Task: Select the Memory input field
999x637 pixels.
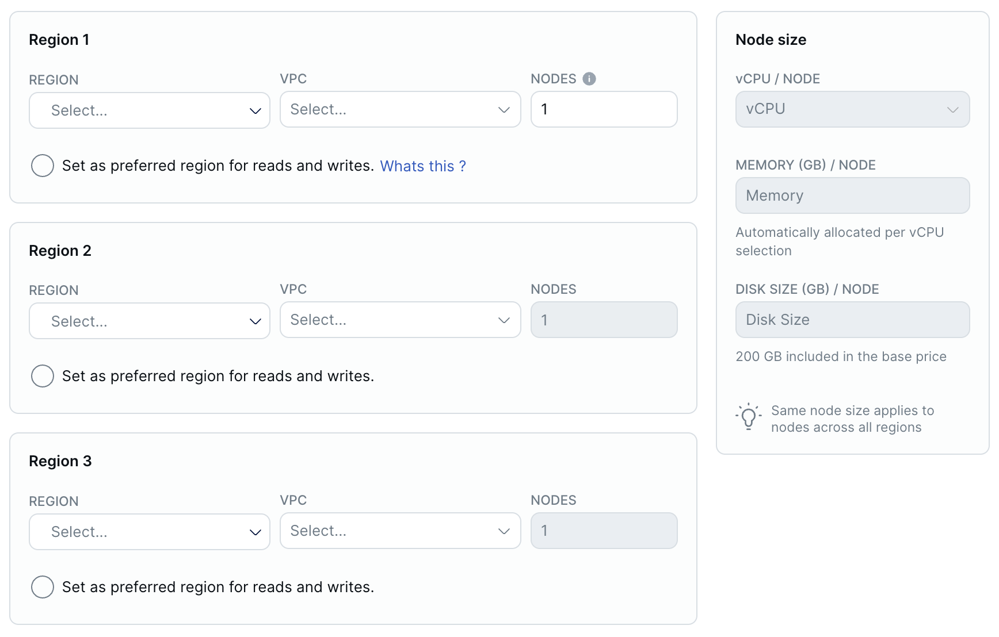Action: click(852, 195)
